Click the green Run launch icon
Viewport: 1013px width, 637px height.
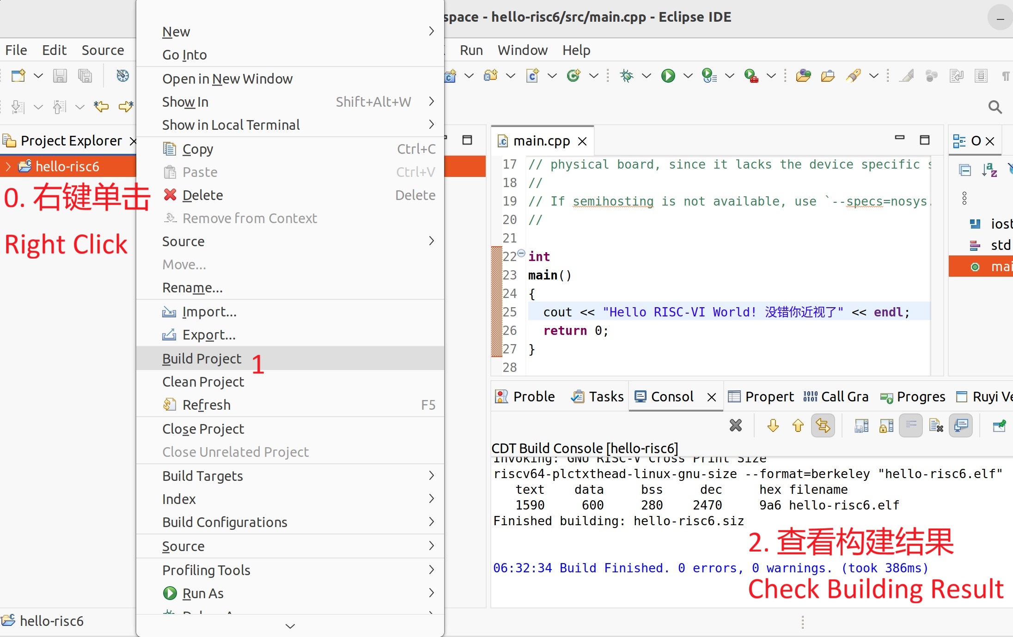[x=668, y=76]
